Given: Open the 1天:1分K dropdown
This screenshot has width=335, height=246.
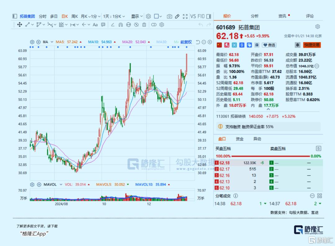Looking at the screenshot, I should [114, 16].
